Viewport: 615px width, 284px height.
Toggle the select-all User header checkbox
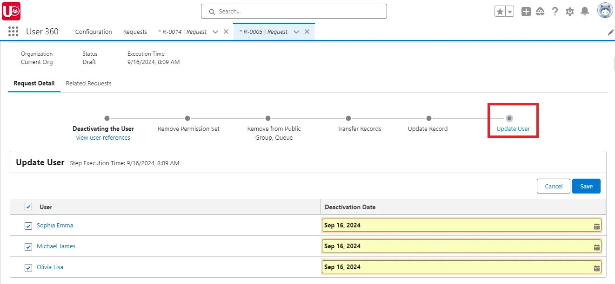(x=28, y=207)
